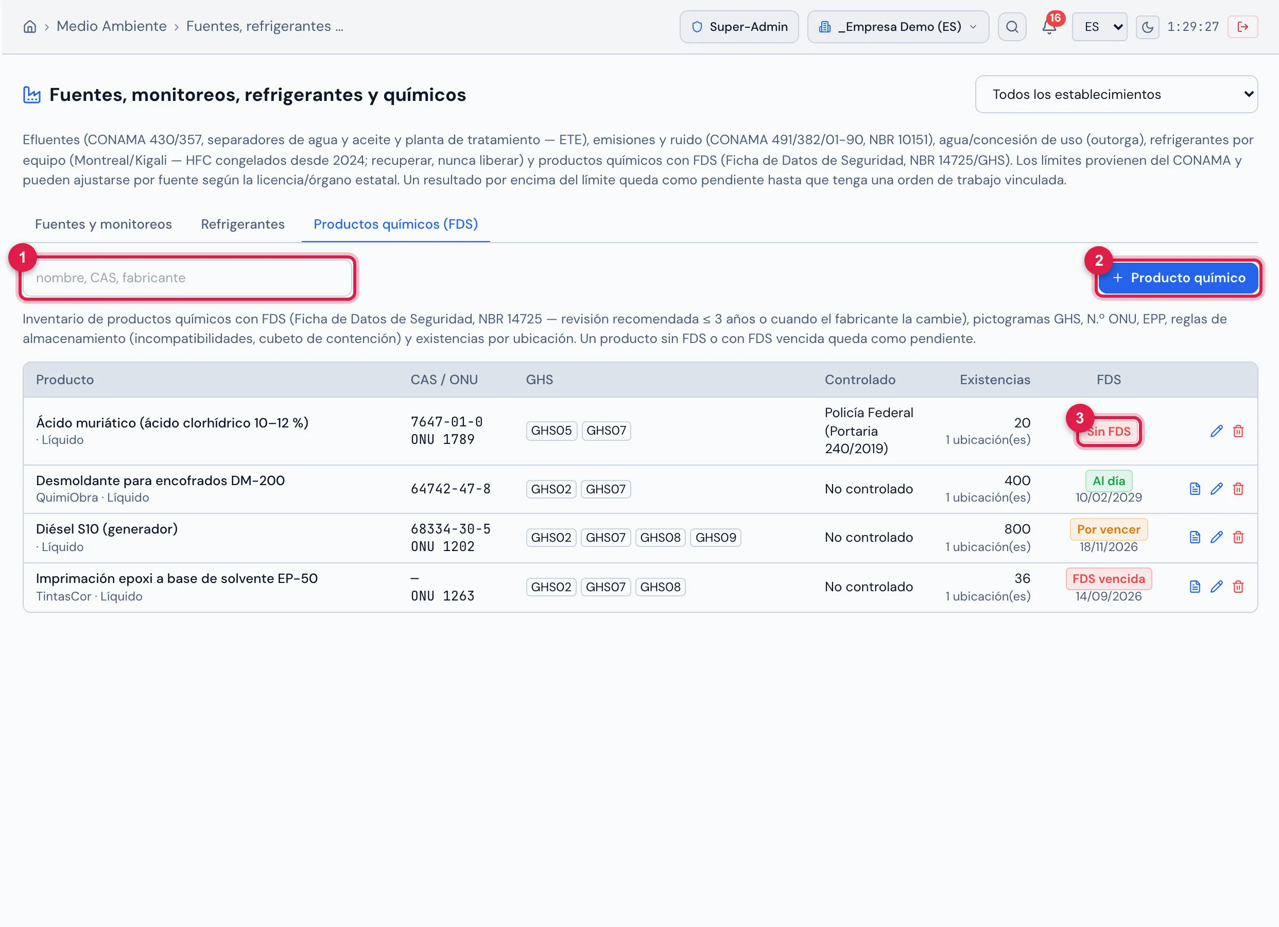1279x927 pixels.
Task: Delete Diésel S10 with trash icon
Action: (1238, 537)
